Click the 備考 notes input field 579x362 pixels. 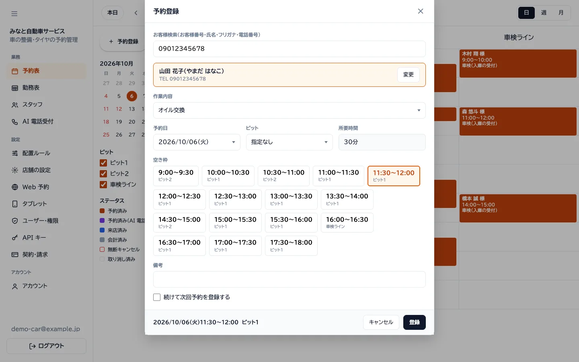289,279
